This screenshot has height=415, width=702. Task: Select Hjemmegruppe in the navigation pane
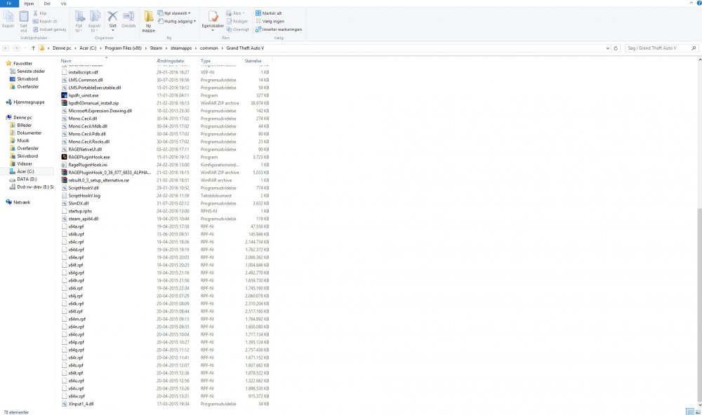[29, 102]
